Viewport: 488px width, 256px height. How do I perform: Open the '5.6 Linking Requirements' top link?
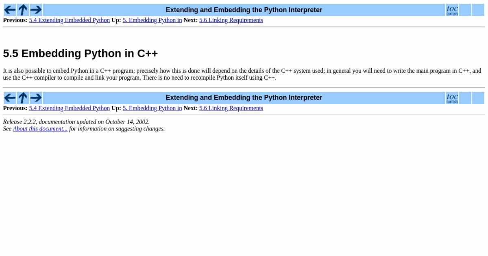(231, 20)
